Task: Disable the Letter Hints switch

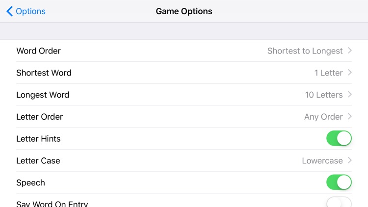Action: tap(339, 138)
